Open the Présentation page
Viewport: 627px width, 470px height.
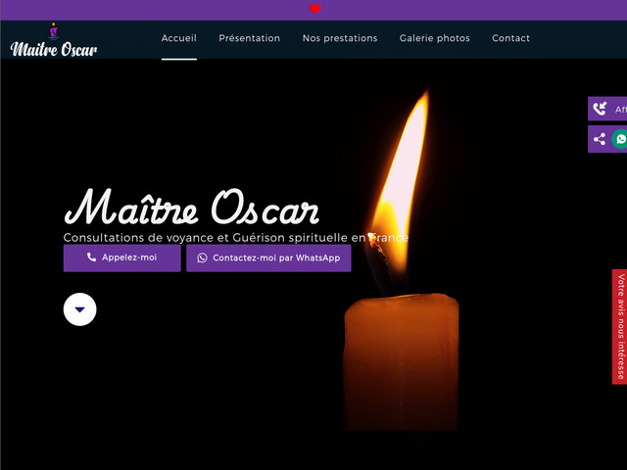(x=249, y=38)
